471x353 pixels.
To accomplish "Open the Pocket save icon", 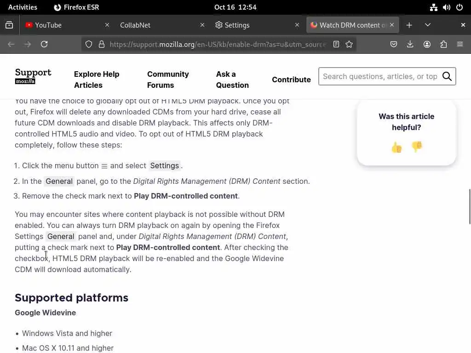I will 394,44.
